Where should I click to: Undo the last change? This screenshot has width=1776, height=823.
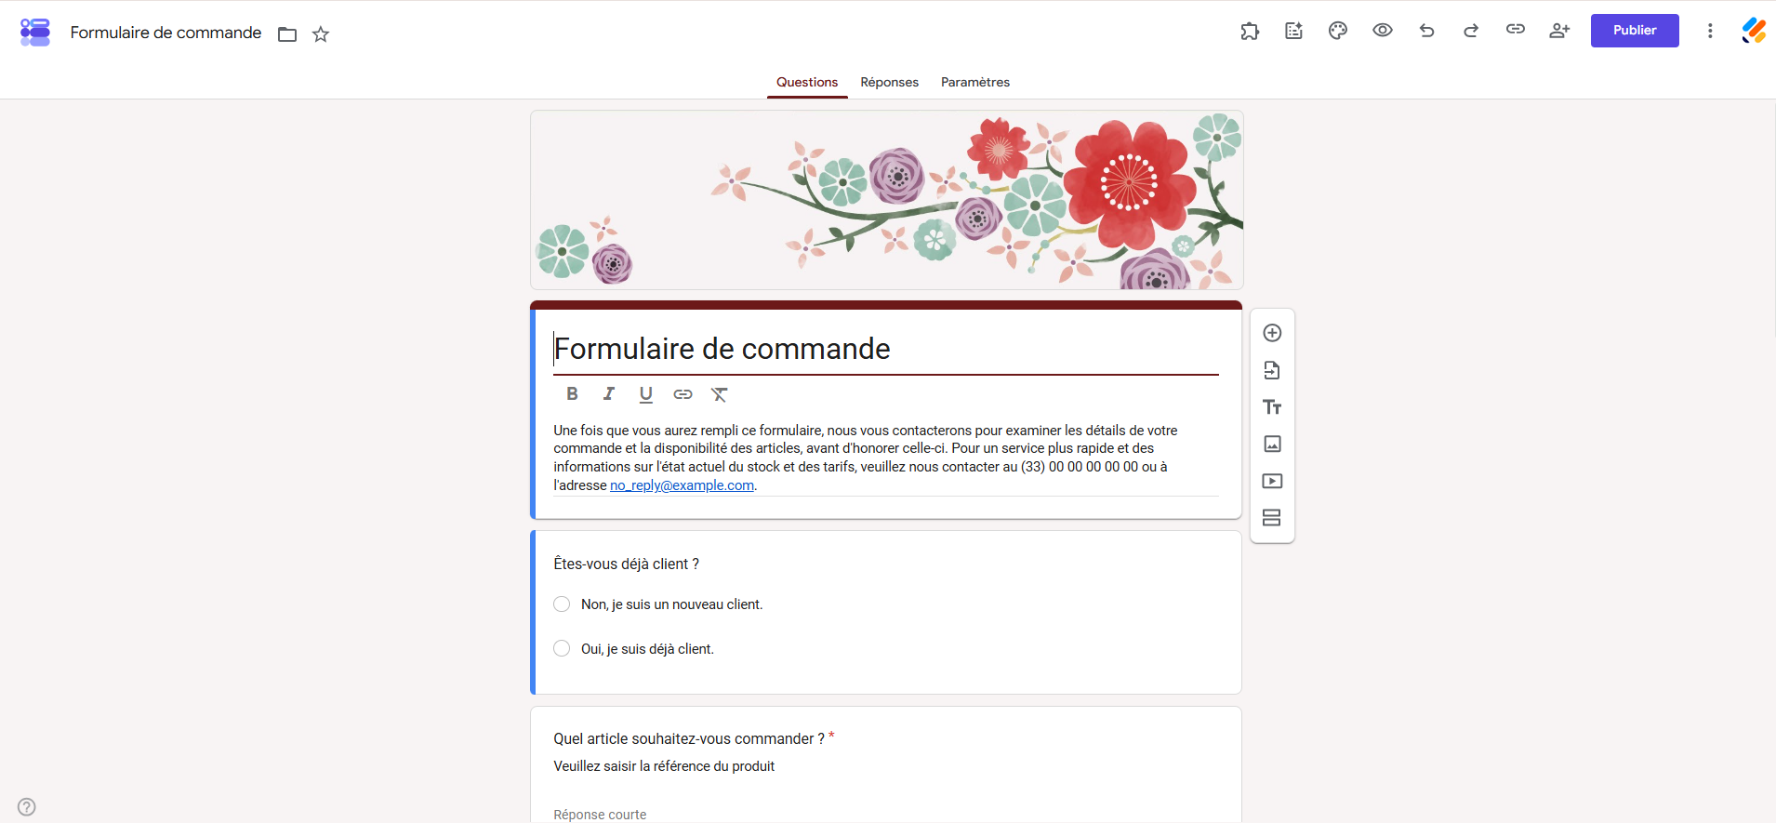[1426, 31]
